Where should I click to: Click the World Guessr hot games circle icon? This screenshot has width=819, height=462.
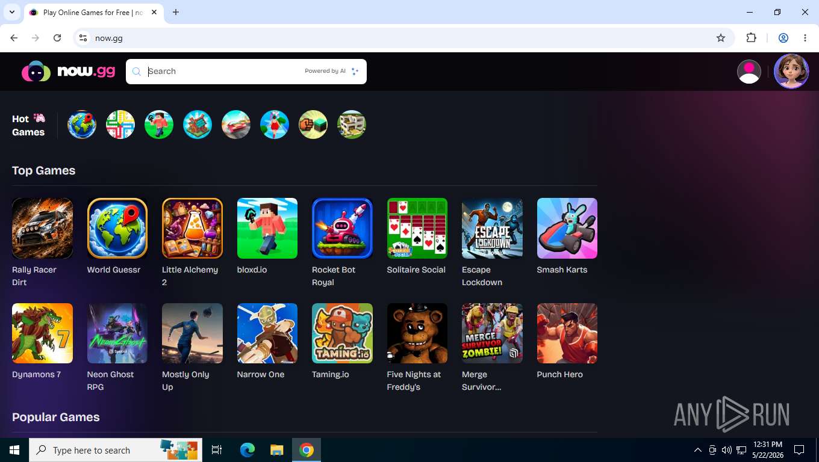pos(82,125)
